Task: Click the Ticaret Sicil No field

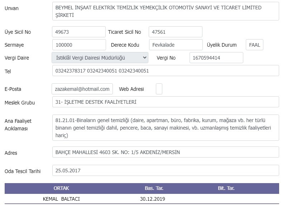Action: [x=175, y=32]
